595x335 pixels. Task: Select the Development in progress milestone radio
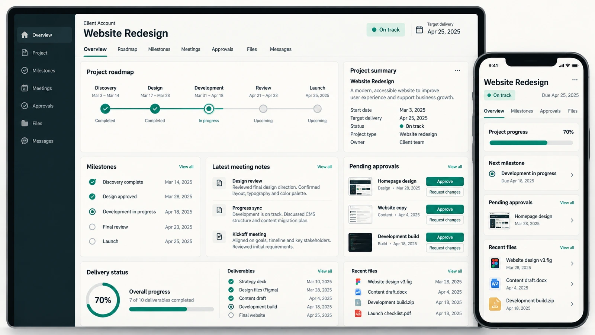point(92,212)
